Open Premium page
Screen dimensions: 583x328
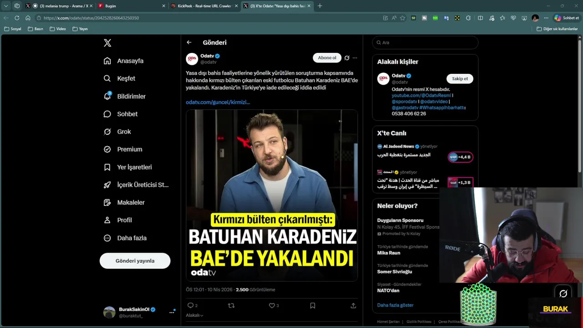coord(123,149)
